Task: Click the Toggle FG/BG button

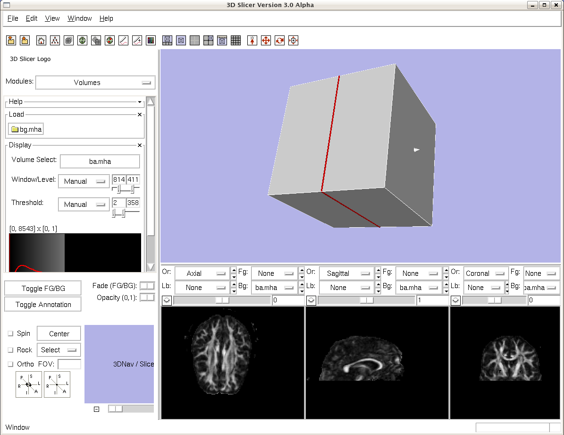Action: [x=43, y=289]
